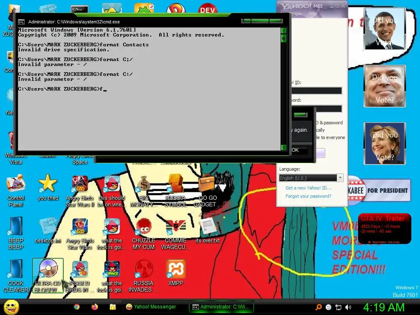Launch Angry Birds Star Wars II shortcut
Viewport: 420px width, 315px height.
(x=80, y=190)
